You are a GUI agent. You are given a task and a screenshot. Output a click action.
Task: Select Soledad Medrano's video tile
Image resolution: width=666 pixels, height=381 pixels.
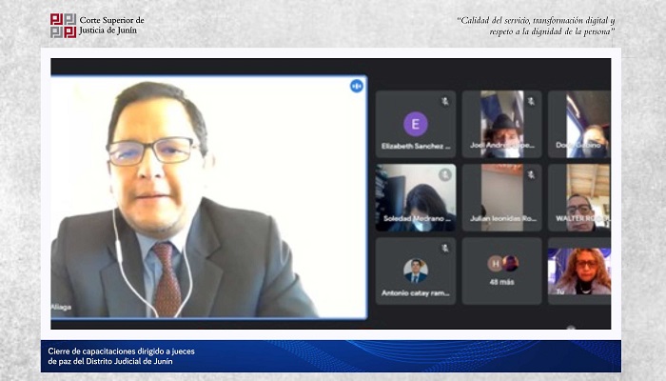click(x=416, y=198)
